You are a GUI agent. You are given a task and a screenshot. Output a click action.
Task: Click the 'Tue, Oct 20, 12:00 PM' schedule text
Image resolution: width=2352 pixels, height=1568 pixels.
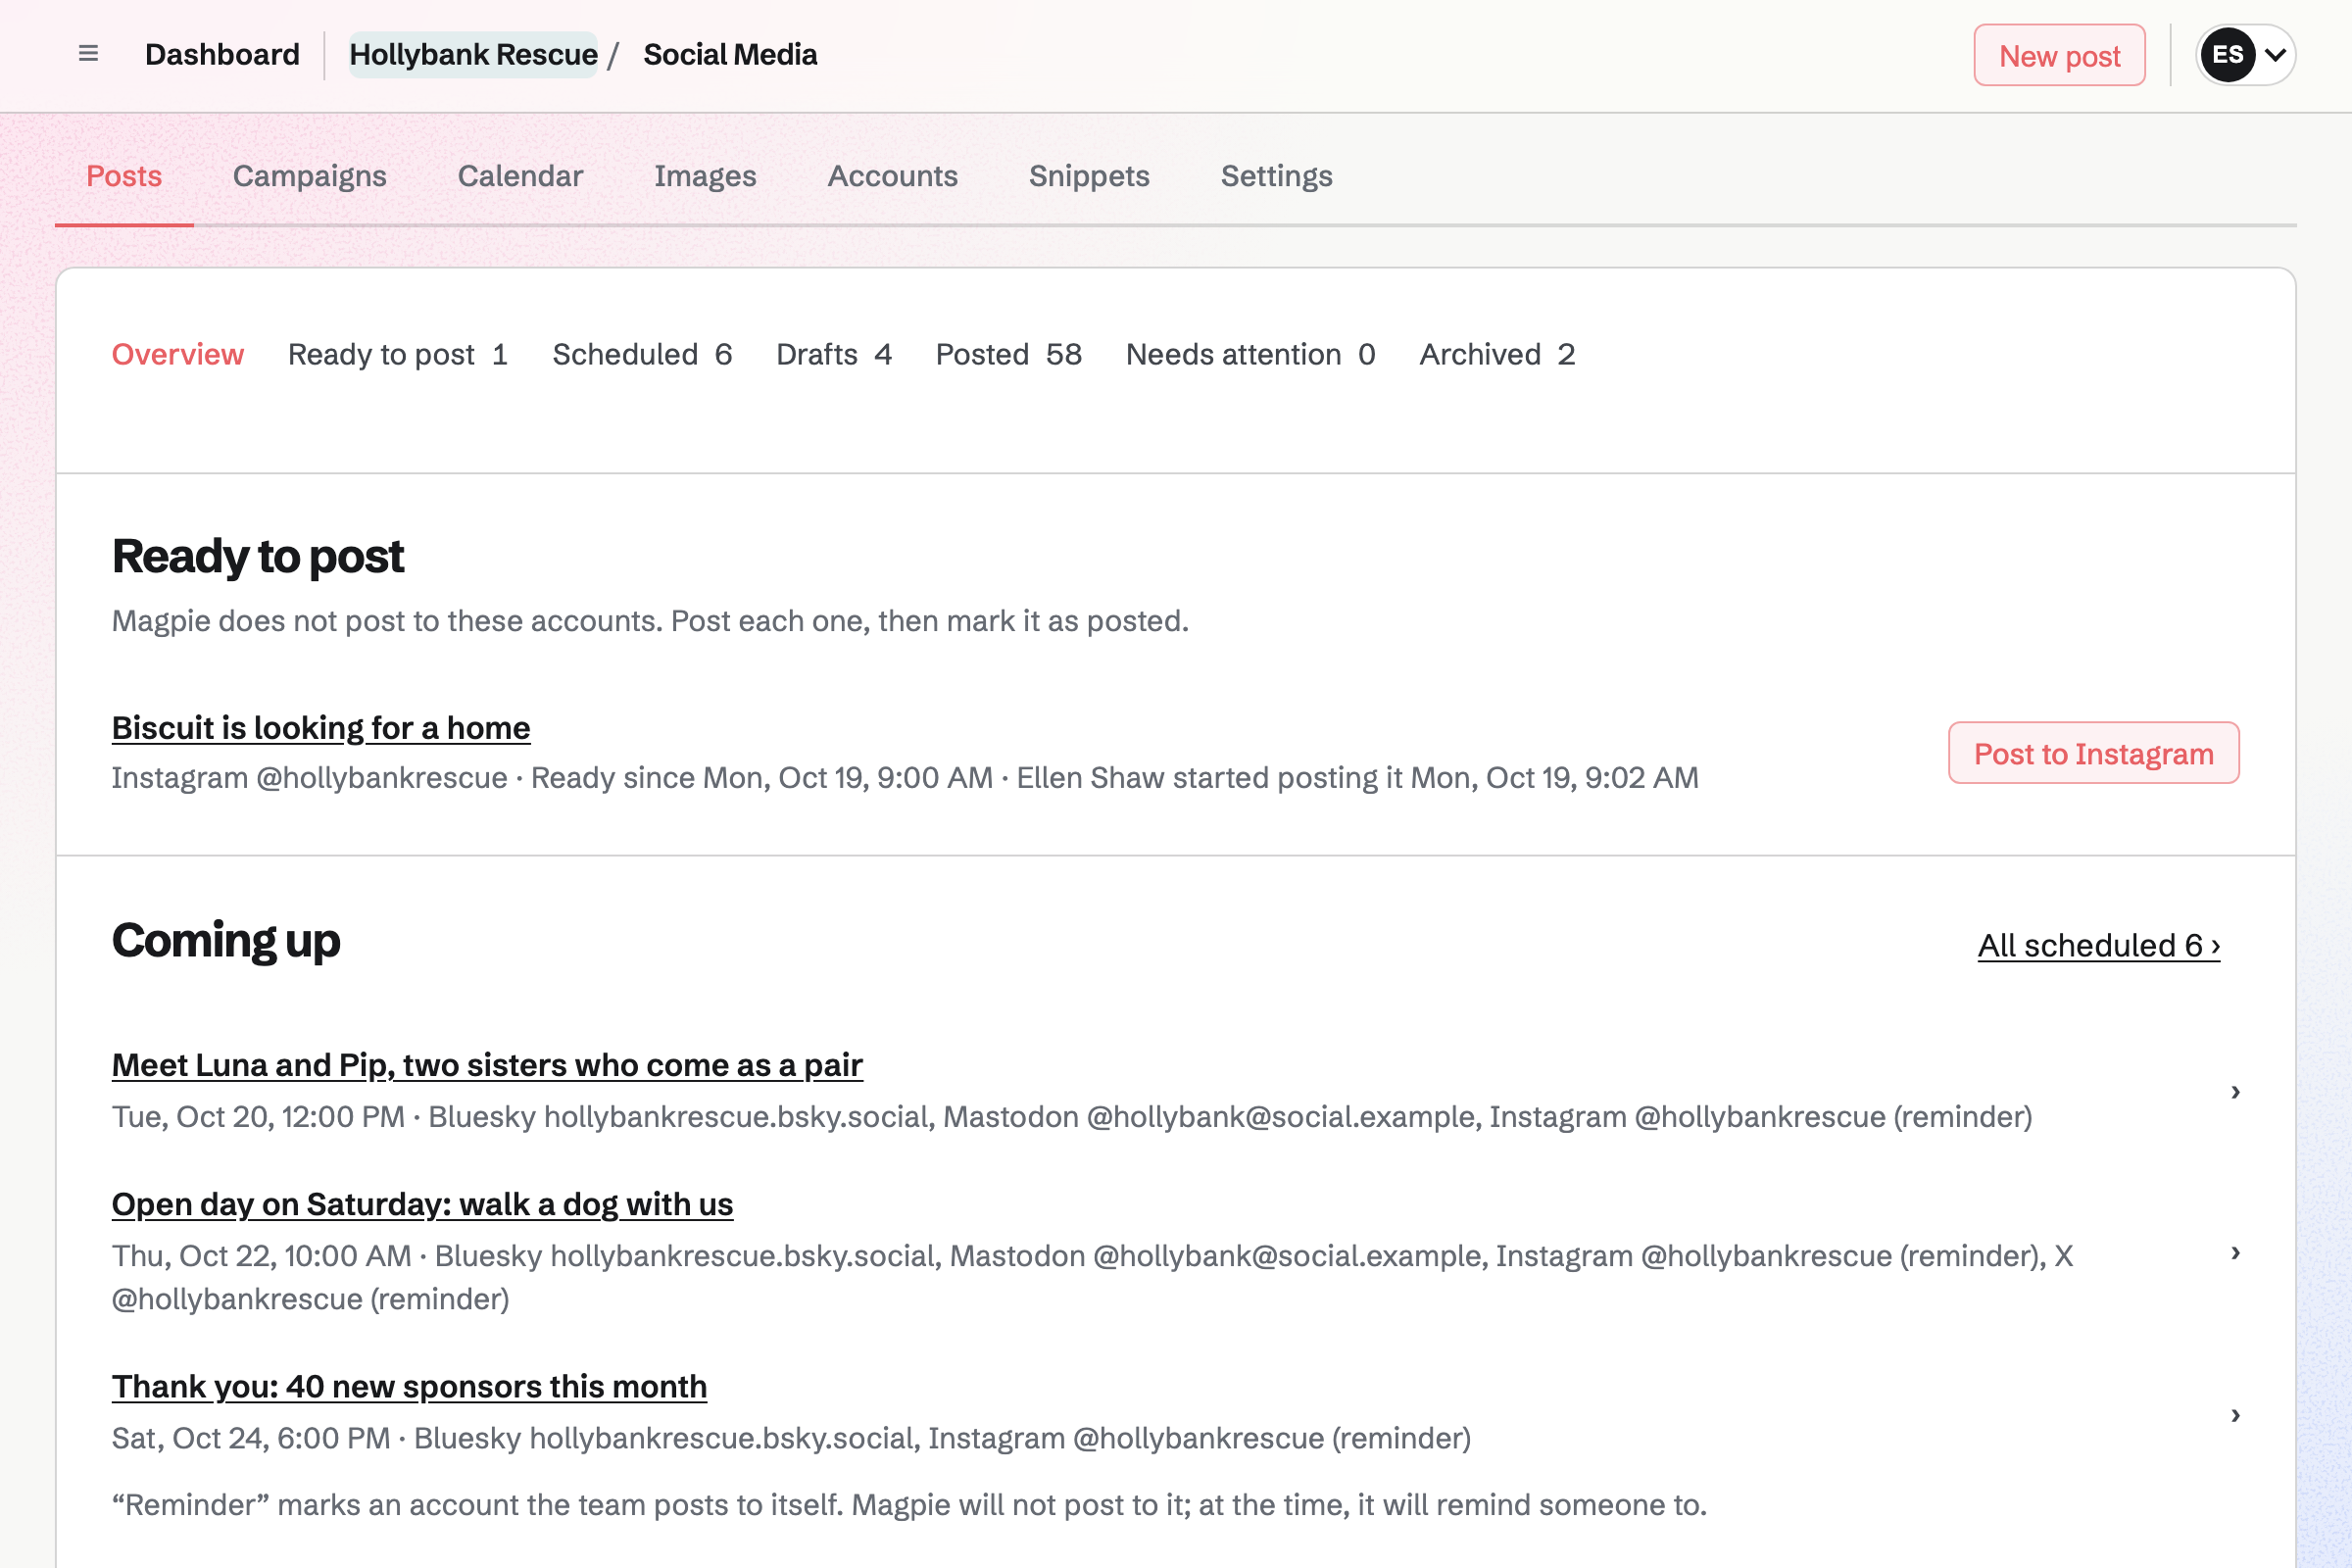[258, 1116]
